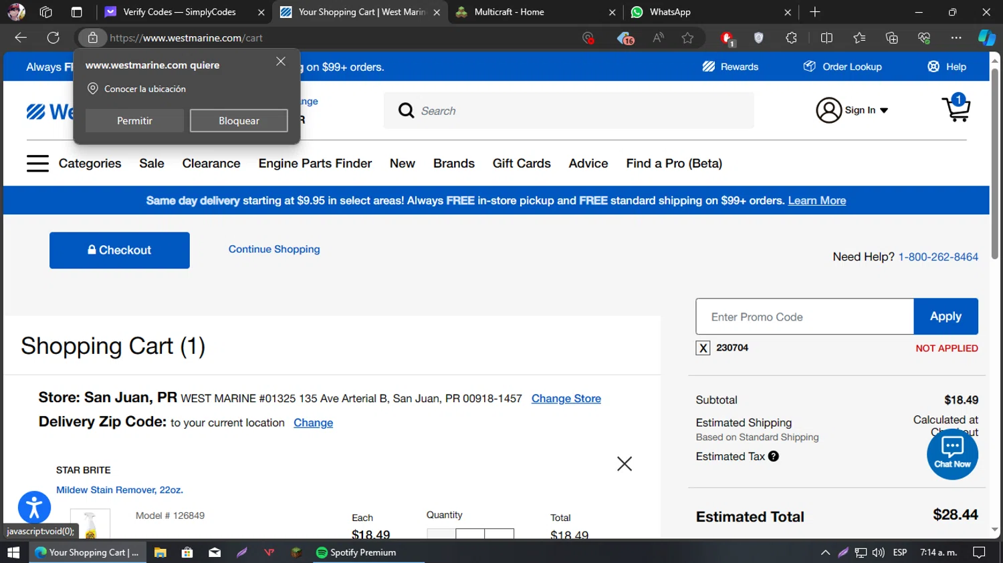Click Permitir in location prompt
The image size is (1003, 563).
[134, 121]
